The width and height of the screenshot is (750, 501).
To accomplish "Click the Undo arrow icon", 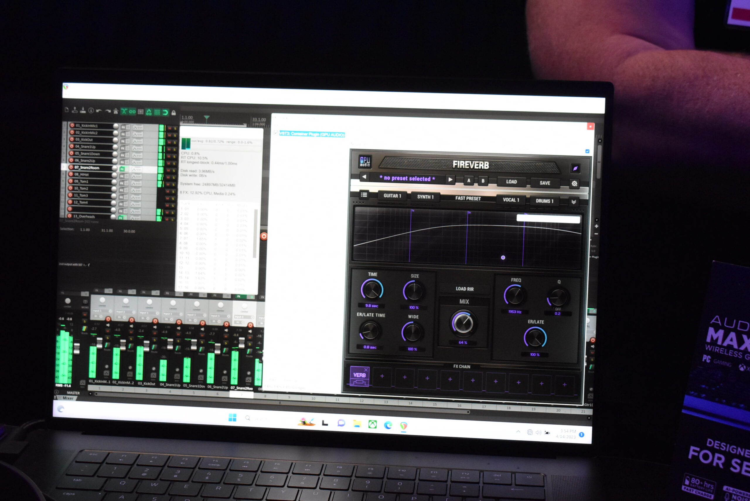I will coord(99,111).
